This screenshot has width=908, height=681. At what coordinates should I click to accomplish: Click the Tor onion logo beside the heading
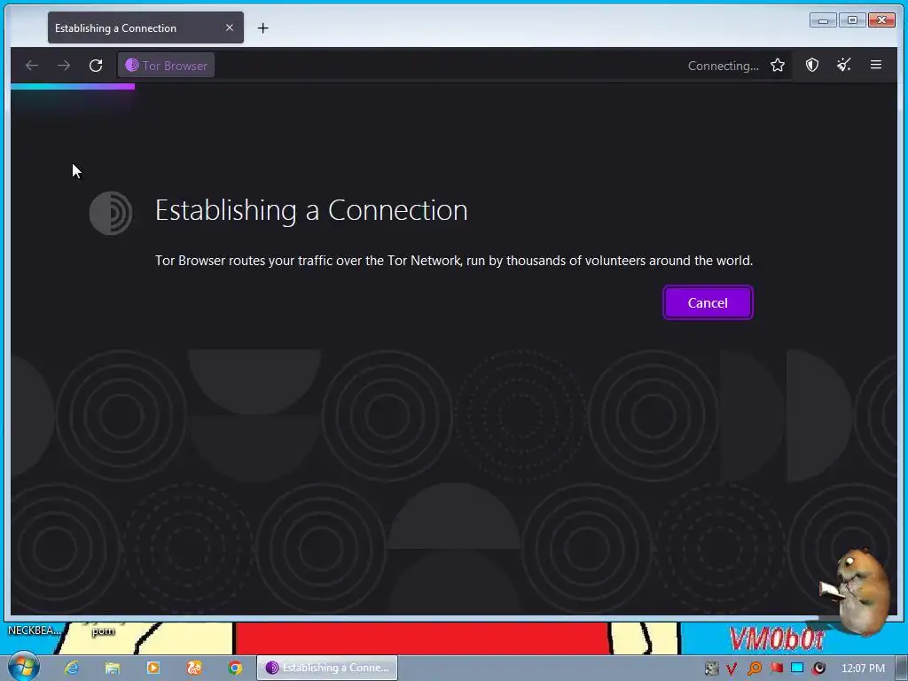pos(111,213)
